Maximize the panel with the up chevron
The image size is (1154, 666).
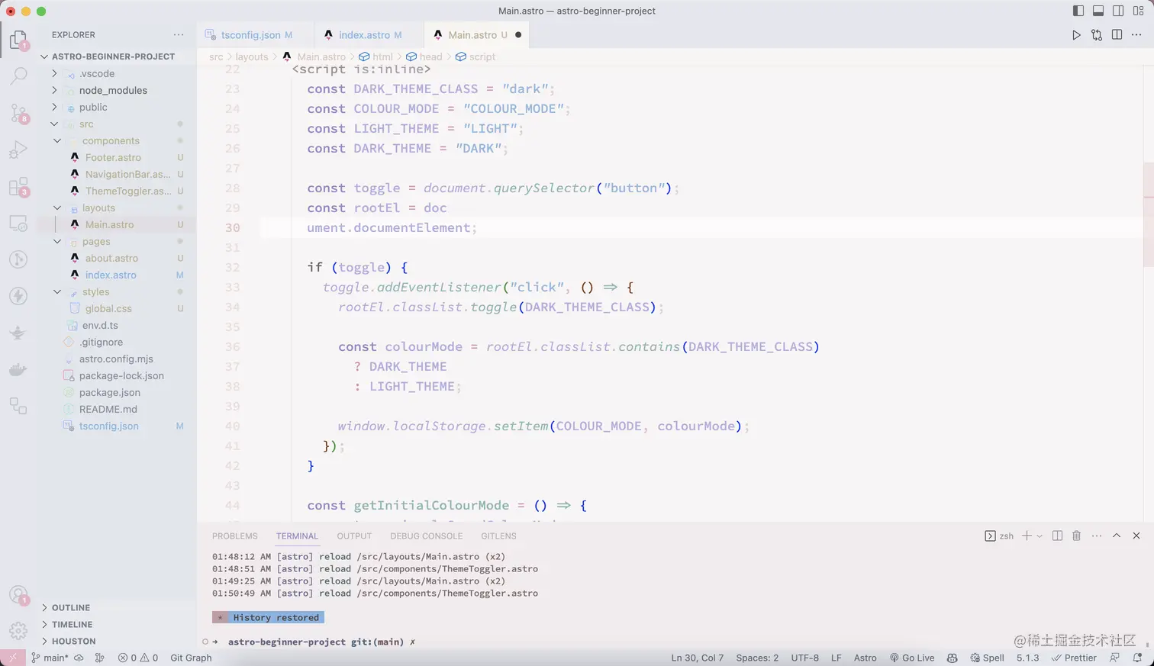(x=1117, y=536)
